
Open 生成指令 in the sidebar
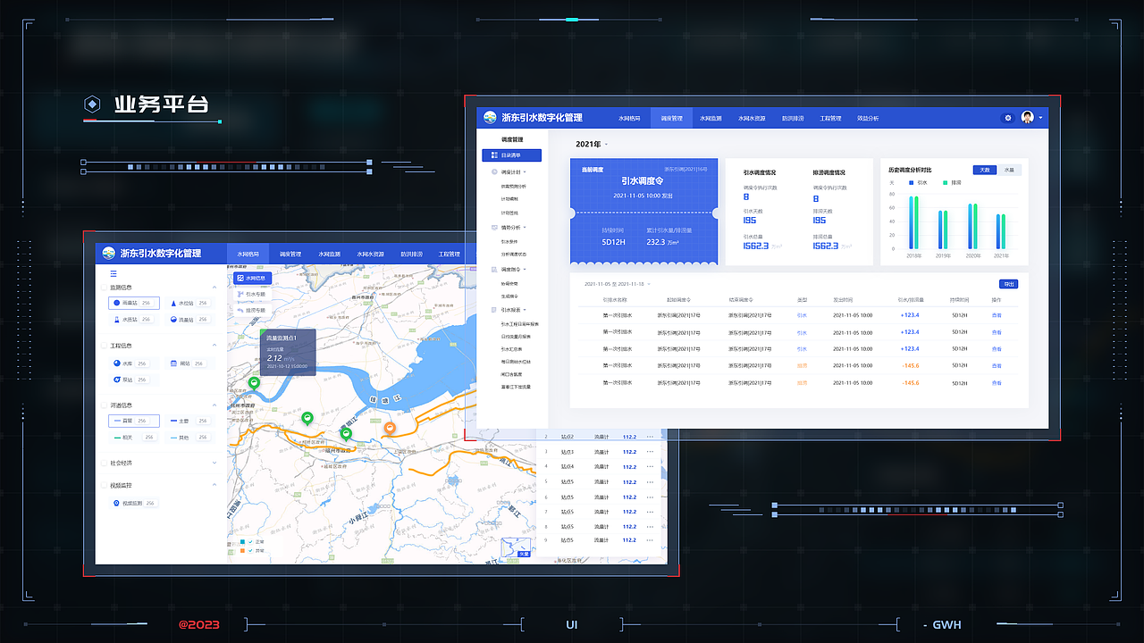click(x=509, y=296)
